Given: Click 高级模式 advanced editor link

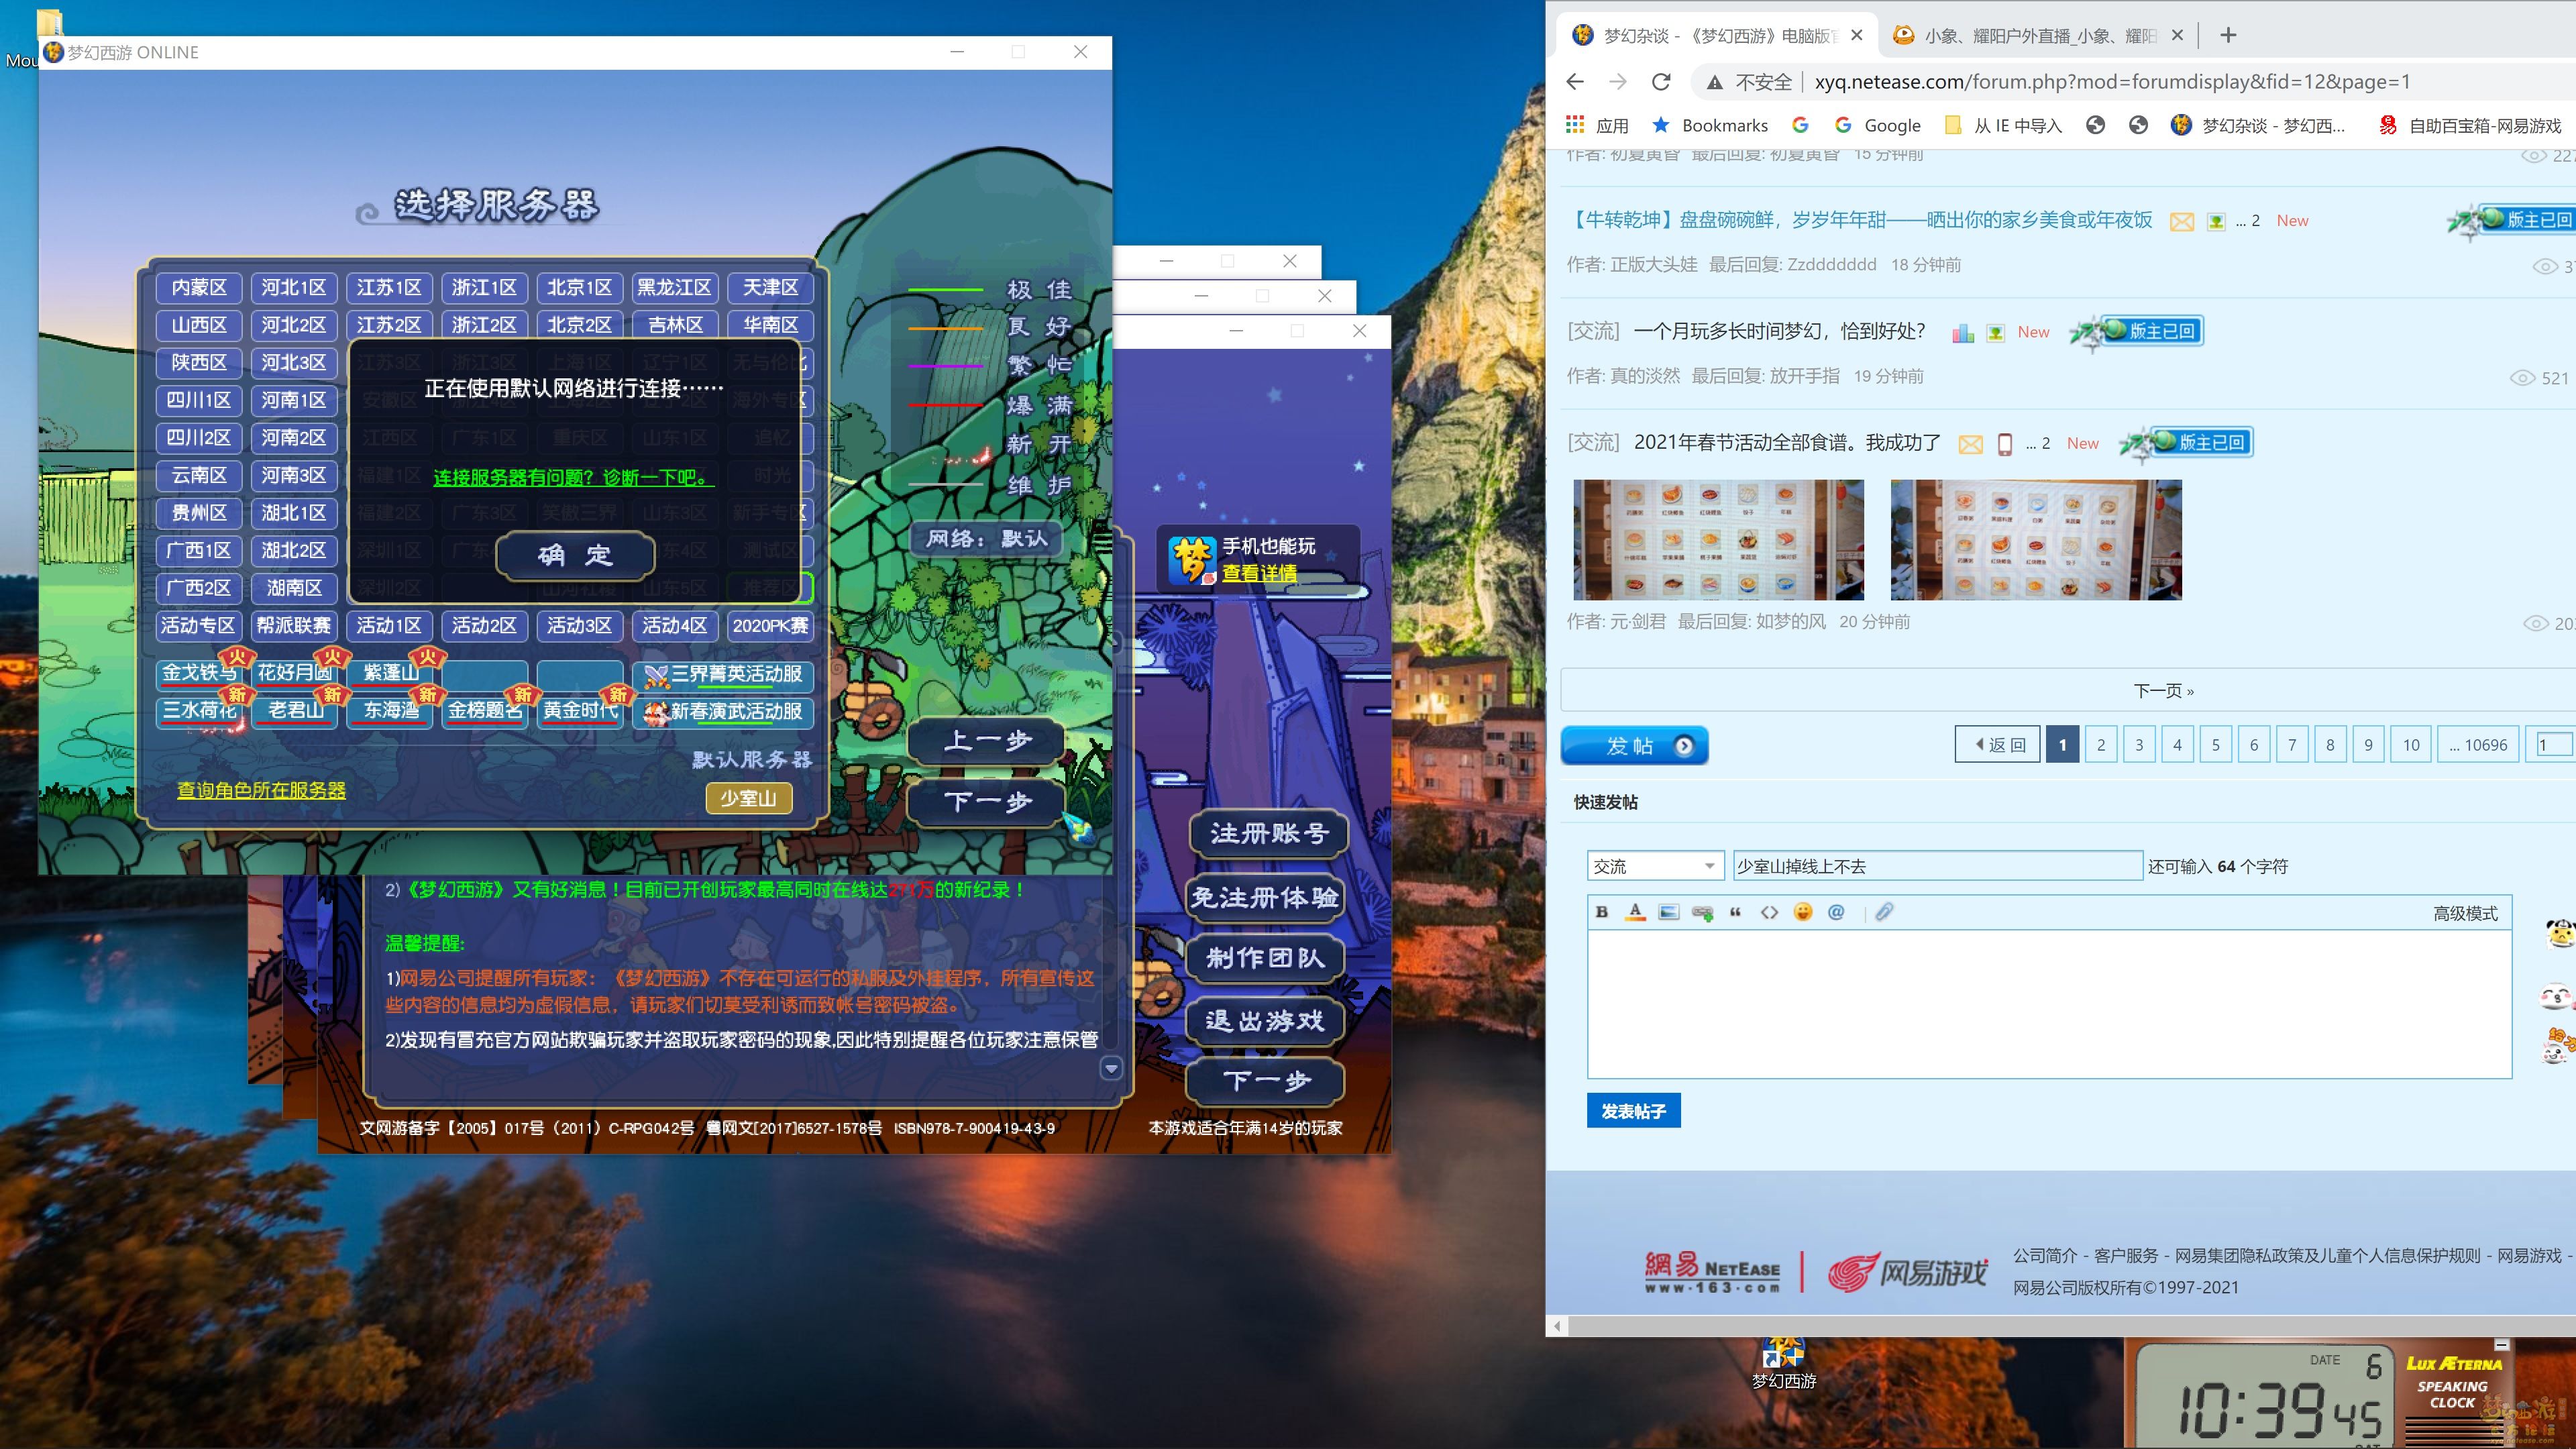Looking at the screenshot, I should [x=2465, y=913].
